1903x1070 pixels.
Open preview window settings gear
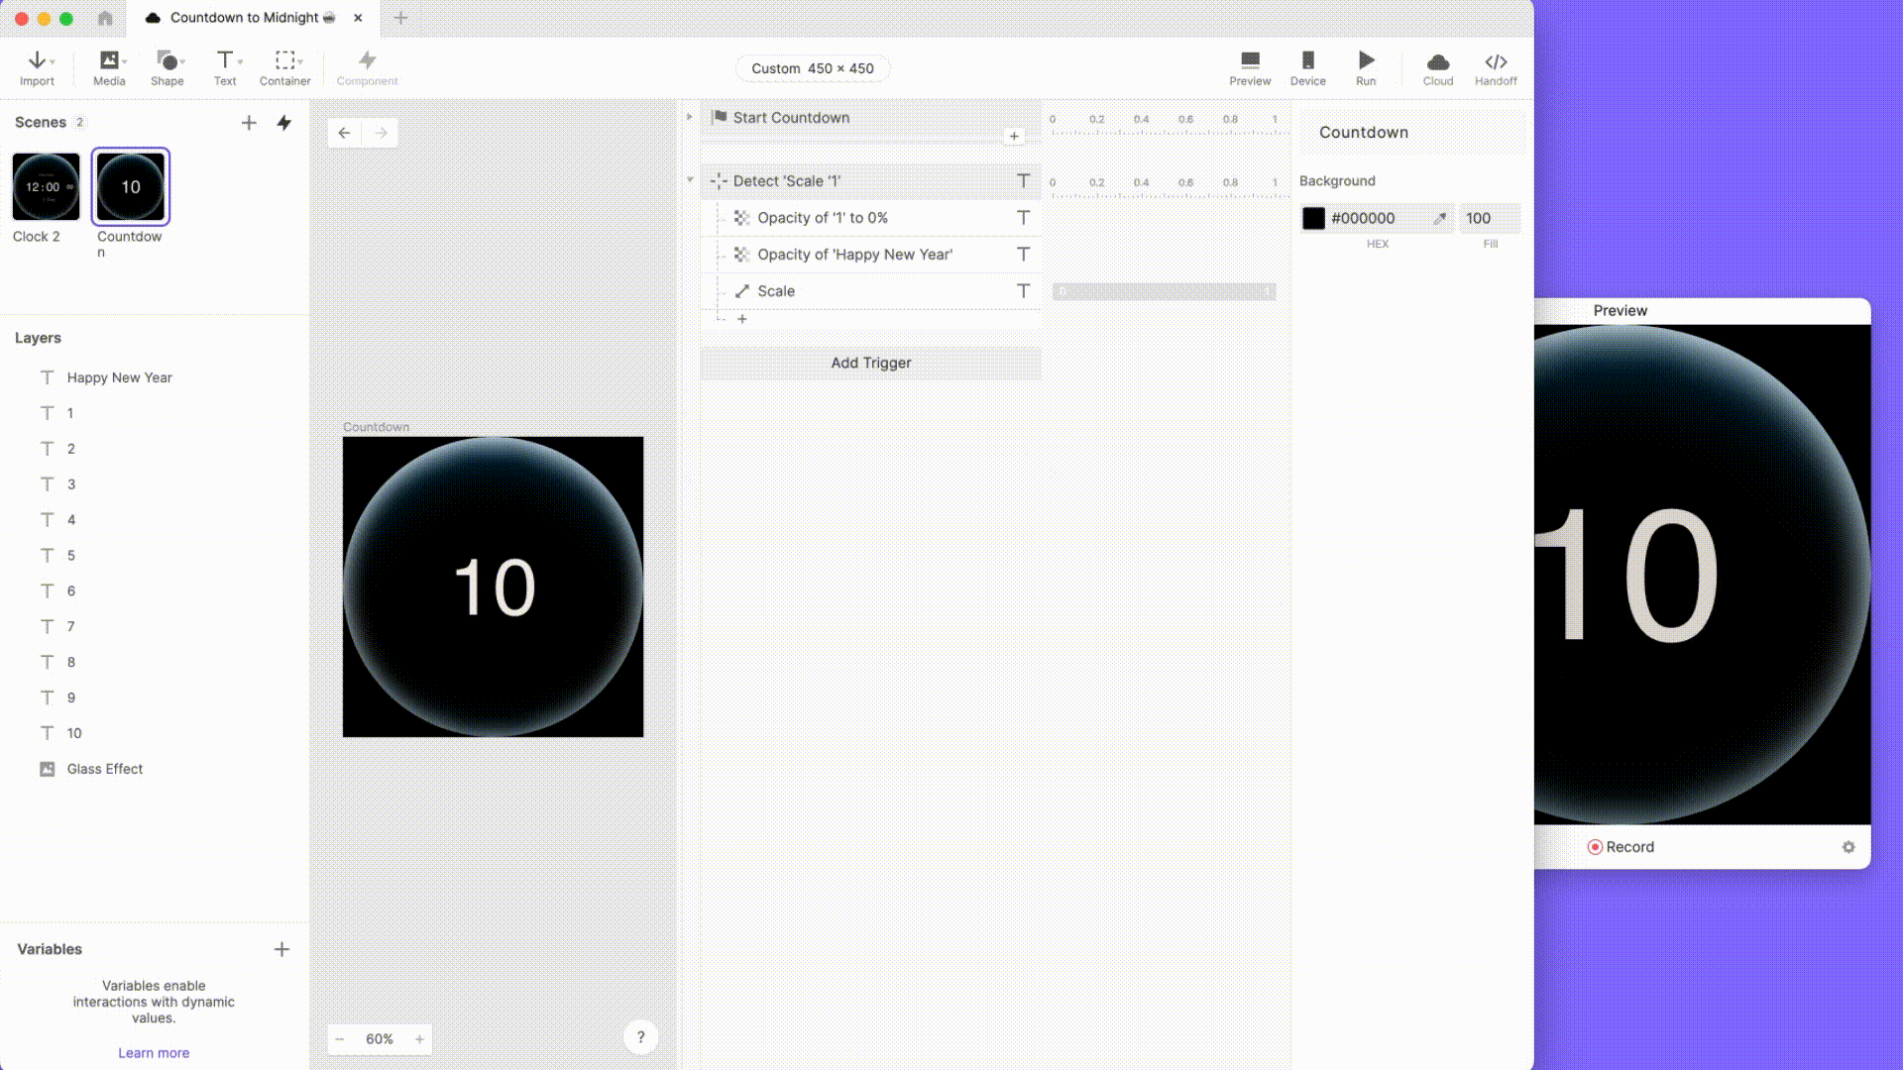(x=1847, y=847)
